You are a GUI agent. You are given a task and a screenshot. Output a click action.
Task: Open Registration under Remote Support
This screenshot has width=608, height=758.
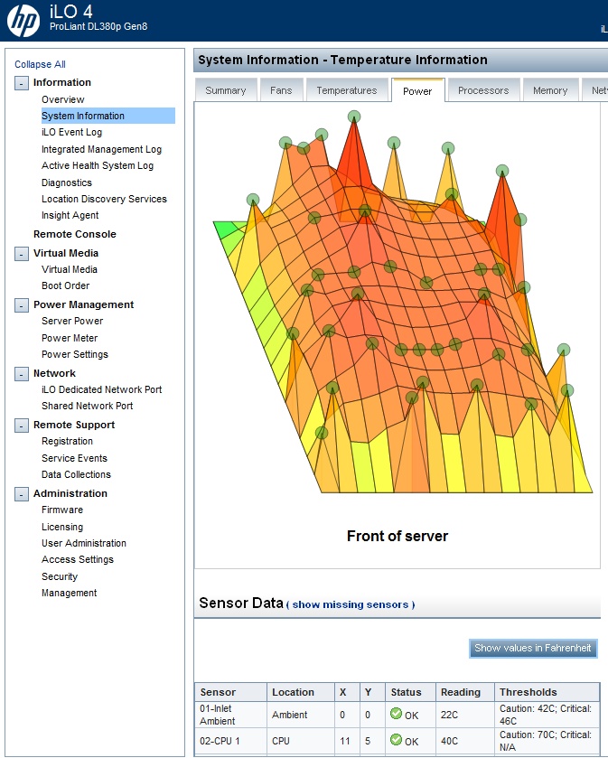coord(67,442)
